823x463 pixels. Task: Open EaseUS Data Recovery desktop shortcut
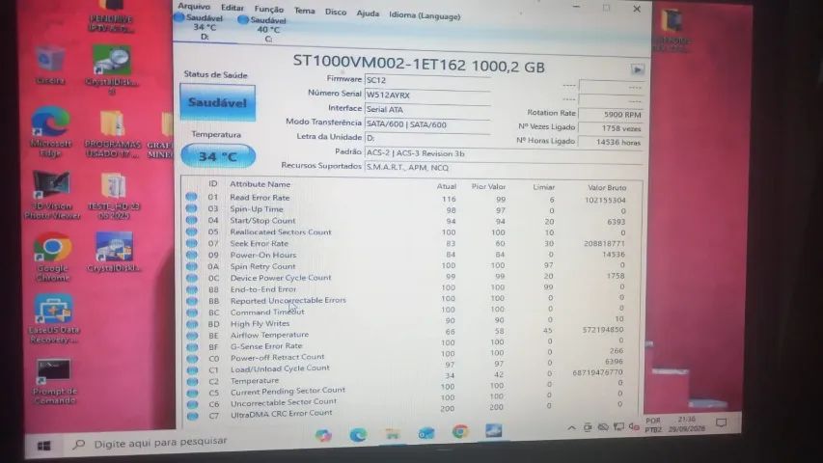click(53, 319)
